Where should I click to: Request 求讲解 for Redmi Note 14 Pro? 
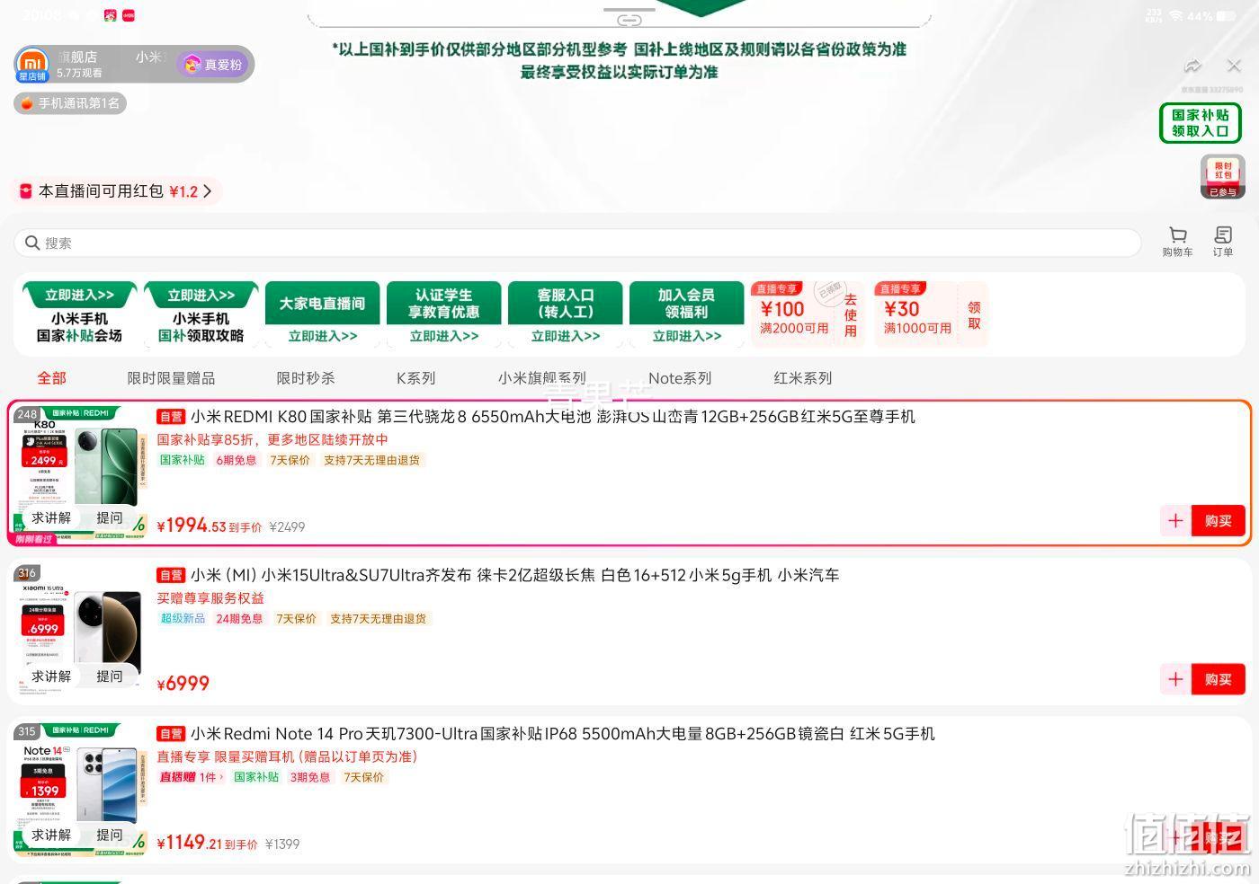(51, 835)
